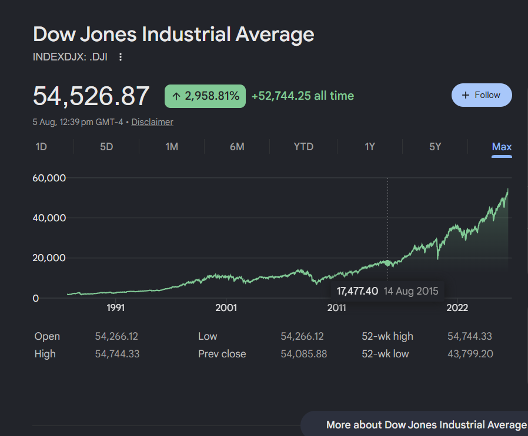Viewport: 528px width, 436px height.
Task: Click the +52,744.25 all time text
Action: (303, 96)
